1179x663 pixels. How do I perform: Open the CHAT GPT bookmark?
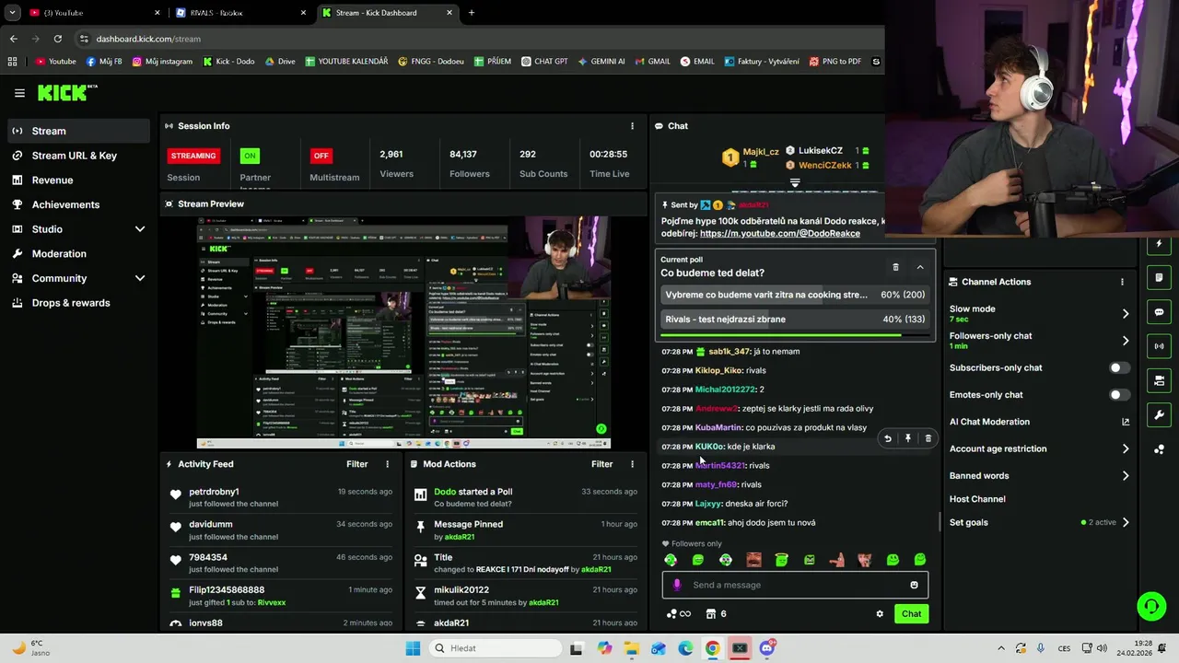(543, 62)
